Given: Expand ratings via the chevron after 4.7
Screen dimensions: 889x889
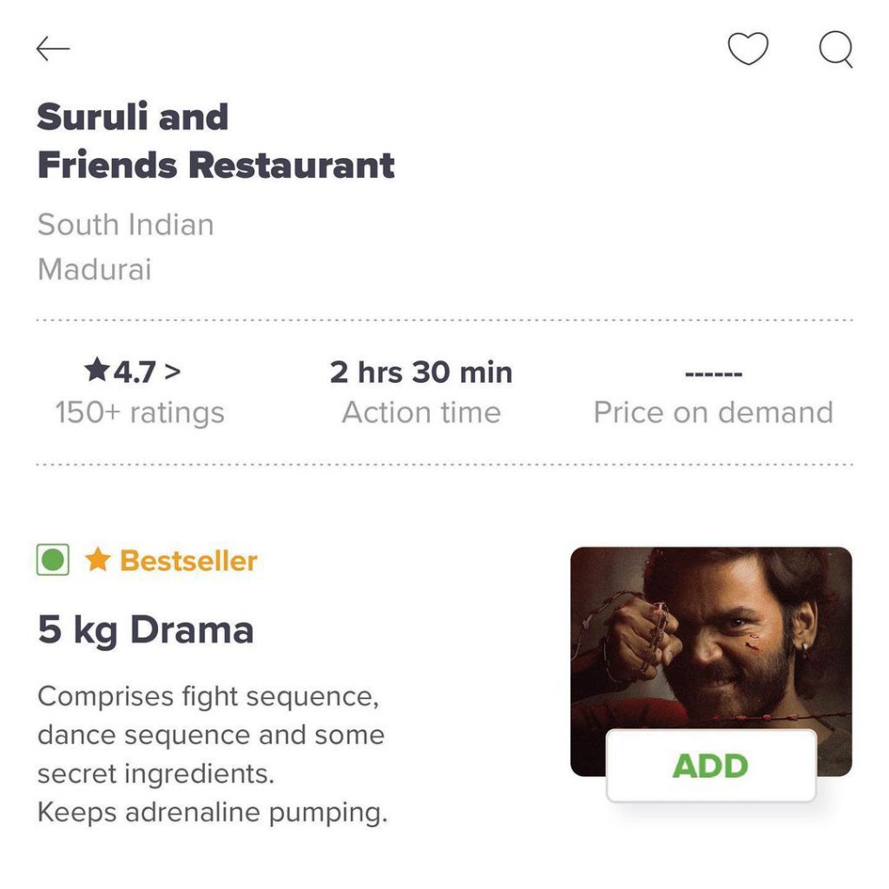Looking at the screenshot, I should (x=173, y=372).
